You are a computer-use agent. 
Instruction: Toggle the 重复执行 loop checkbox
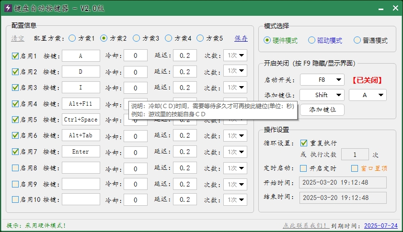(304, 143)
